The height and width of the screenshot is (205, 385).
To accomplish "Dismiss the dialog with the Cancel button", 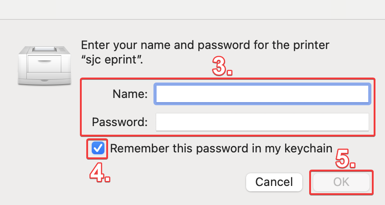I will (274, 182).
